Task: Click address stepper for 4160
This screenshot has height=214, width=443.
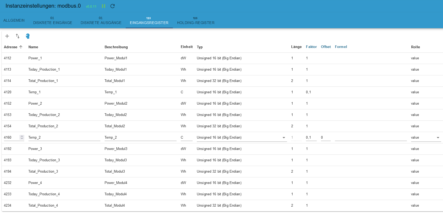Action: 22,137
